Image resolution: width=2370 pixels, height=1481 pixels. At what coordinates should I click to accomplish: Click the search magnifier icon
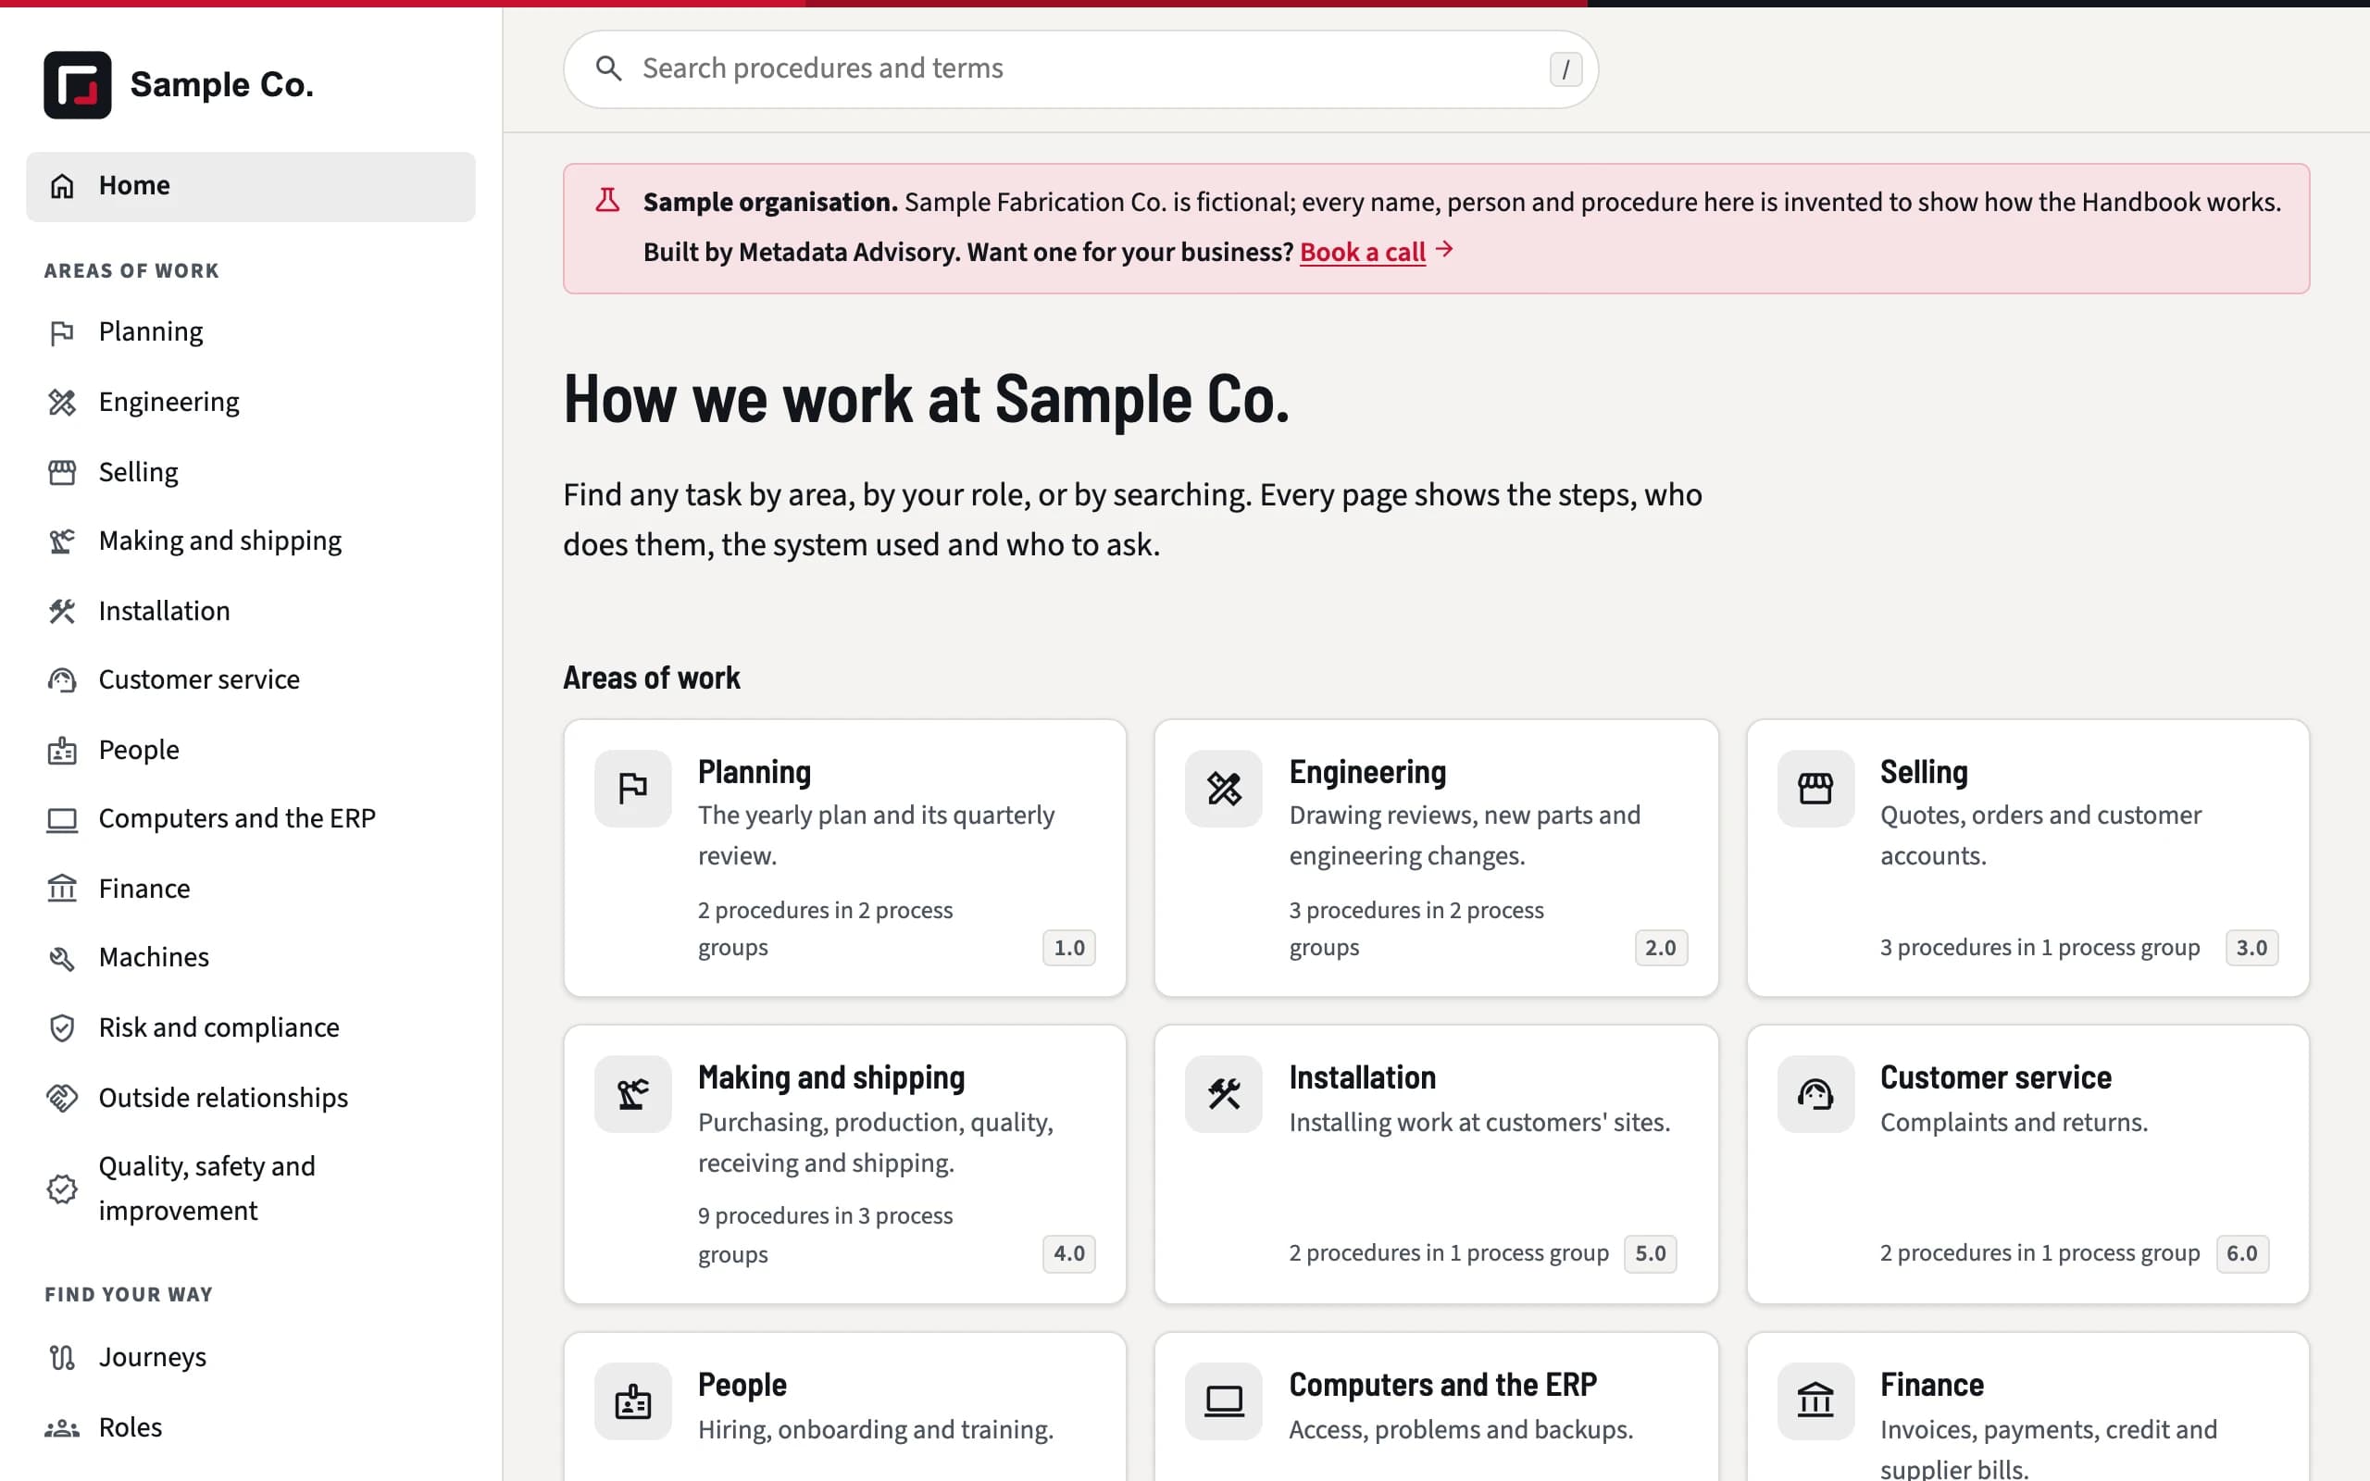click(x=608, y=68)
